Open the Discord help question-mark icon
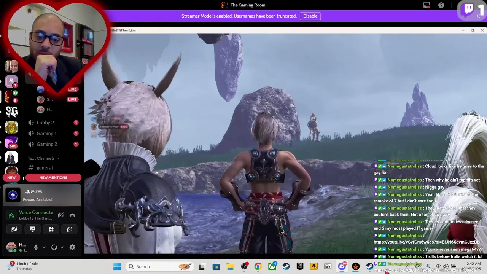 441,5
